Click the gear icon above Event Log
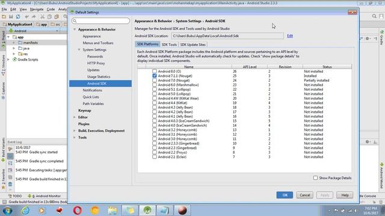This screenshot has height=216, width=385. (368, 142)
